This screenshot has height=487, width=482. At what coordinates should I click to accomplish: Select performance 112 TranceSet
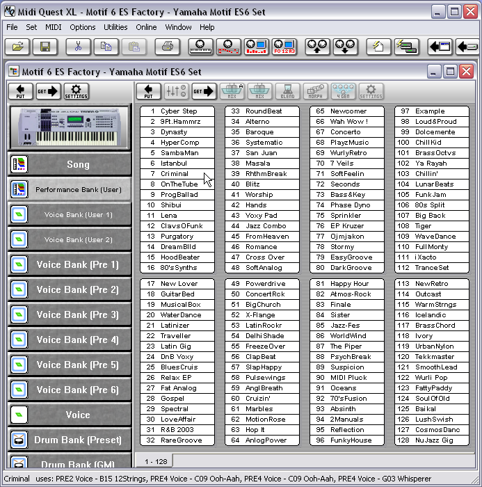pos(432,268)
